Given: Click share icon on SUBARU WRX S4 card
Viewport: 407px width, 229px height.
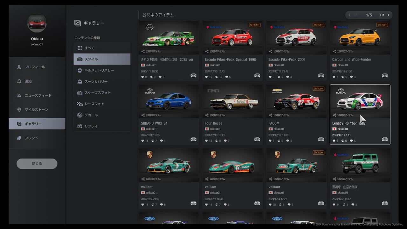Looking at the screenshot, I should pos(143,115).
